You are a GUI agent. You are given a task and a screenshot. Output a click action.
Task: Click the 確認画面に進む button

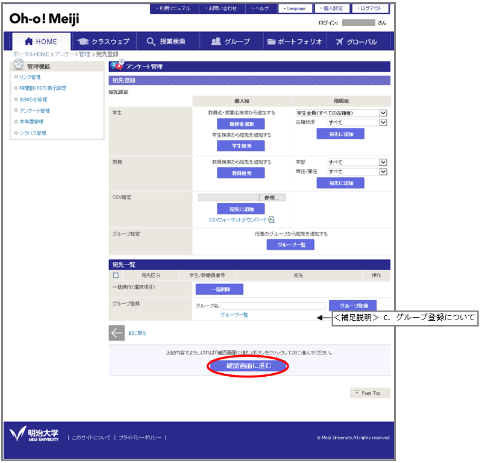(248, 366)
